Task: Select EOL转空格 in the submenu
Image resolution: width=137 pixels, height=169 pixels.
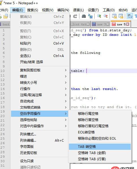Action: 100,132
